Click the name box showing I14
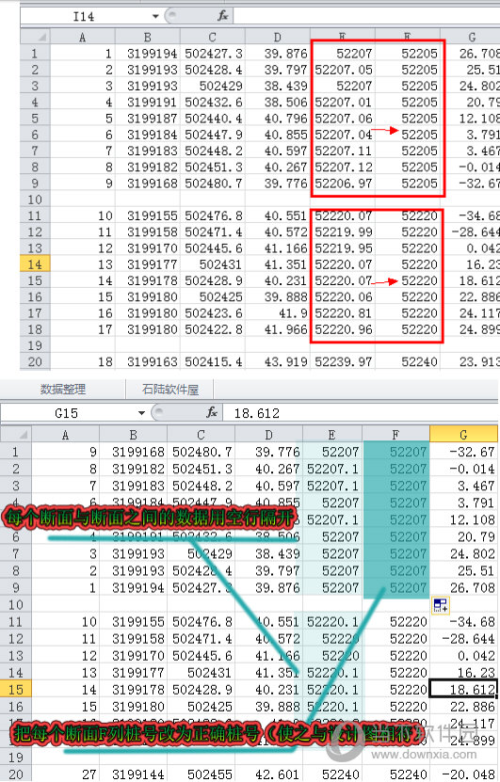500x782 pixels. point(84,16)
